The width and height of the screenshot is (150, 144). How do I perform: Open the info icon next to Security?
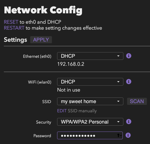(x=129, y=121)
